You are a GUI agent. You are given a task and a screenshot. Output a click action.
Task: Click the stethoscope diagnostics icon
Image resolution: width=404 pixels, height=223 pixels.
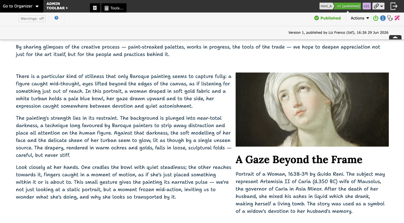pos(390,18)
